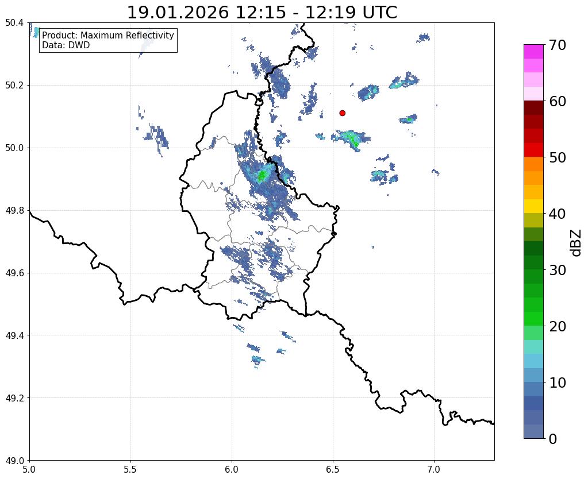Viewport: 588px width, 479px height.
Task: Click the 20 tick label on colorbar
Action: pos(558,326)
